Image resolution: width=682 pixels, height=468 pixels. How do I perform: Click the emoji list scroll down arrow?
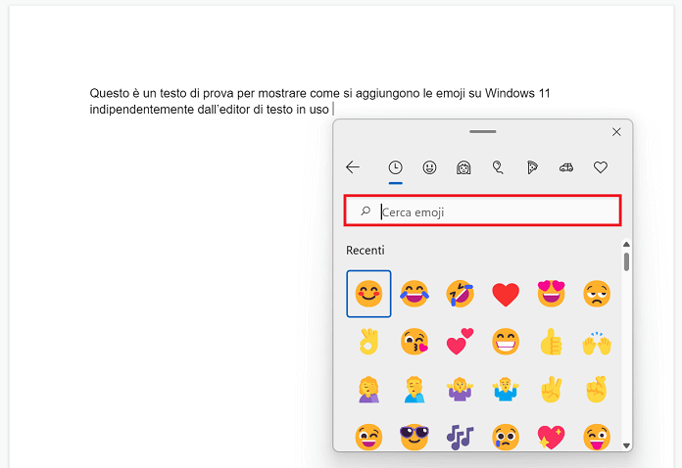pyautogui.click(x=626, y=445)
